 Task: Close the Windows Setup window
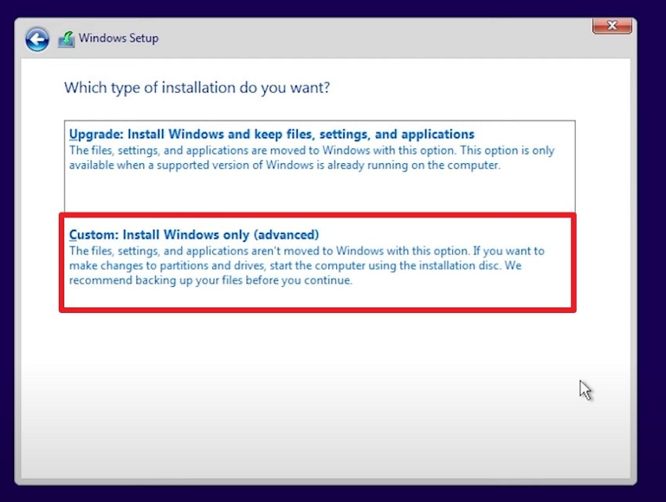click(x=611, y=25)
